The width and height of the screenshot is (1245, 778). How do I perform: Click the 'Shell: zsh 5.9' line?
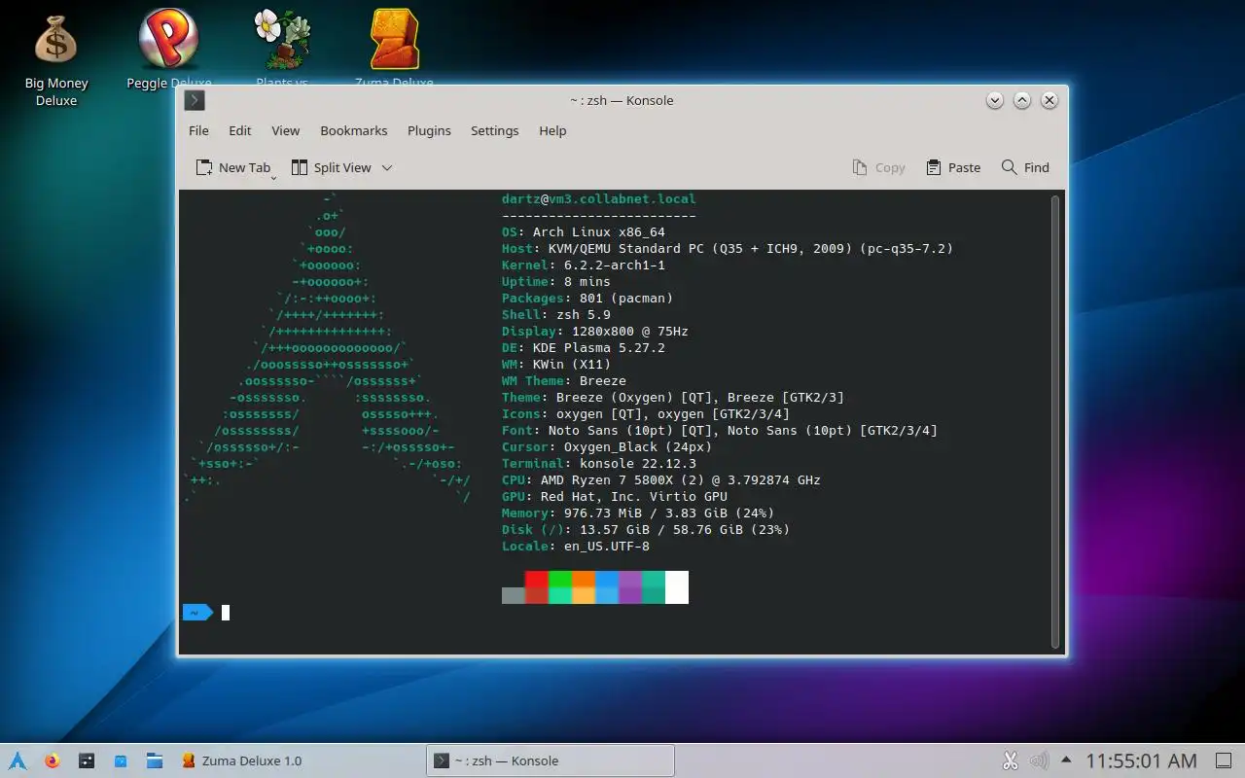pyautogui.click(x=556, y=315)
